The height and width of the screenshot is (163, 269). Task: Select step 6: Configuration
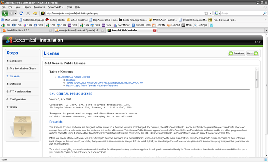(x=16, y=99)
